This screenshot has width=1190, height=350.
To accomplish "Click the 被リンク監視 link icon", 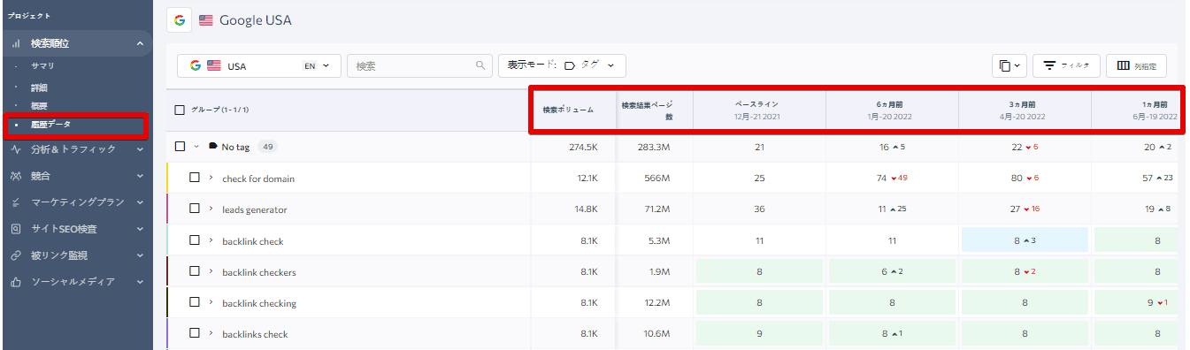I will (16, 255).
